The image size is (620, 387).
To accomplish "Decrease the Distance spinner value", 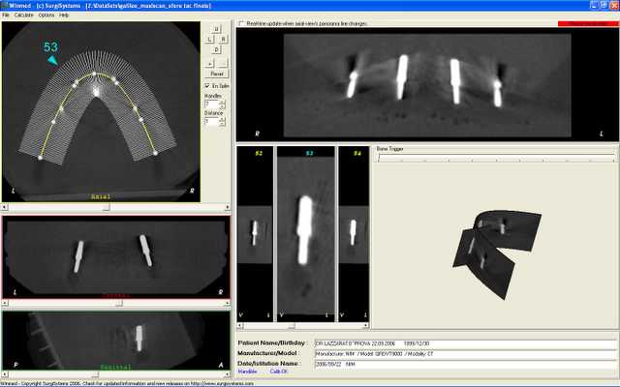I will click(x=222, y=124).
